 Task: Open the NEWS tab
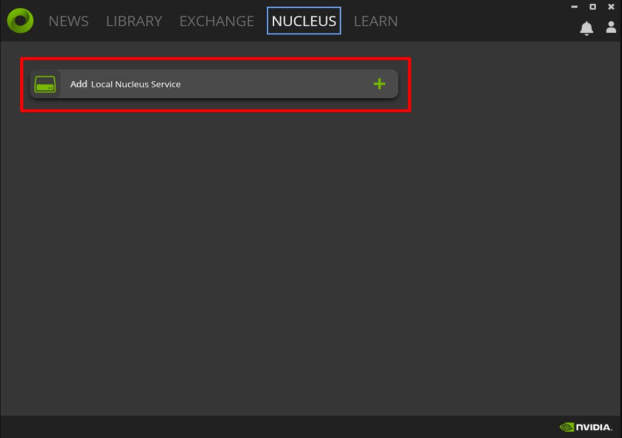pyautogui.click(x=69, y=21)
